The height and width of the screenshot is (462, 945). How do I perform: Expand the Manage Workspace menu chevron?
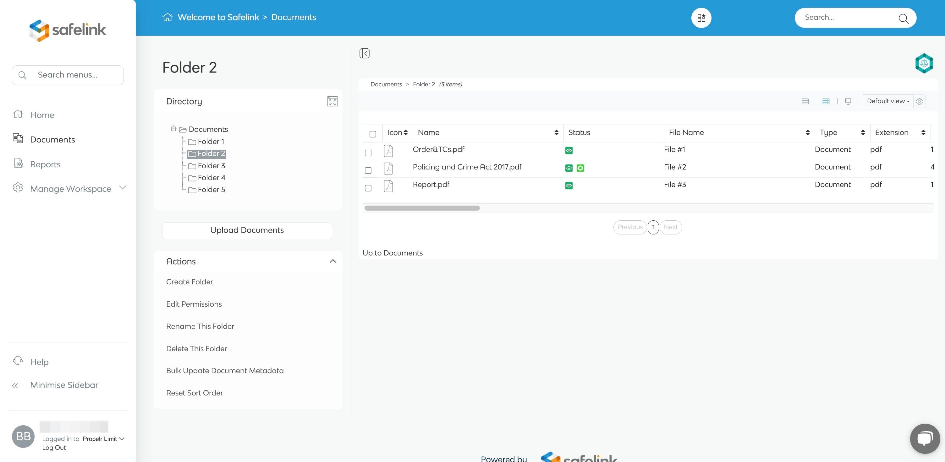(123, 188)
